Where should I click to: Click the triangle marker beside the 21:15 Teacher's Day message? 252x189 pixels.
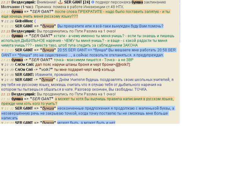tap(2, 80)
